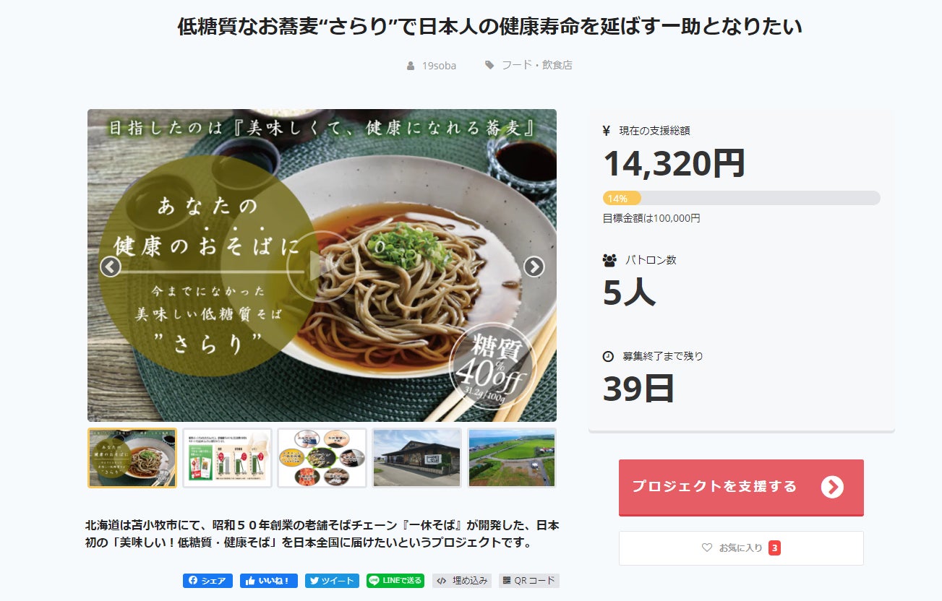Image resolution: width=942 pixels, height=601 pixels.
Task: Go to previous carousel image
Action: [110, 267]
